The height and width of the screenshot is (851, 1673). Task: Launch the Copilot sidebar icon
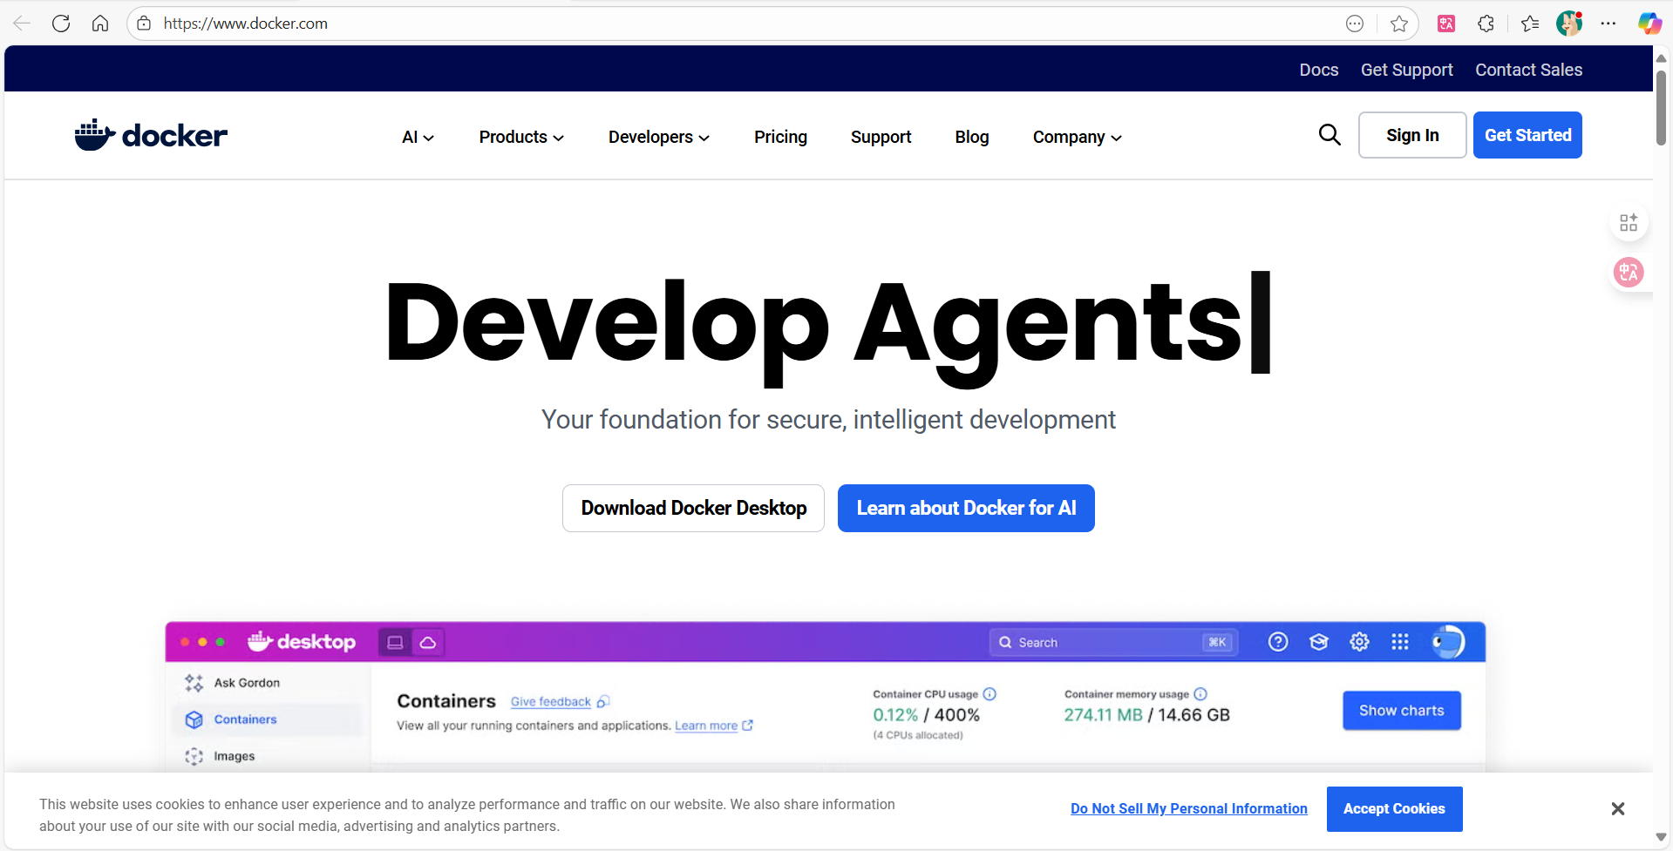[x=1649, y=24]
